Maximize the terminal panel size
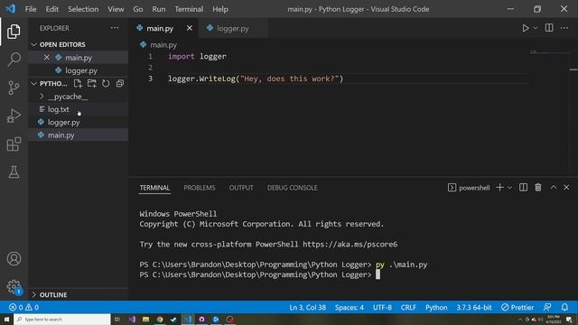 click(x=554, y=188)
